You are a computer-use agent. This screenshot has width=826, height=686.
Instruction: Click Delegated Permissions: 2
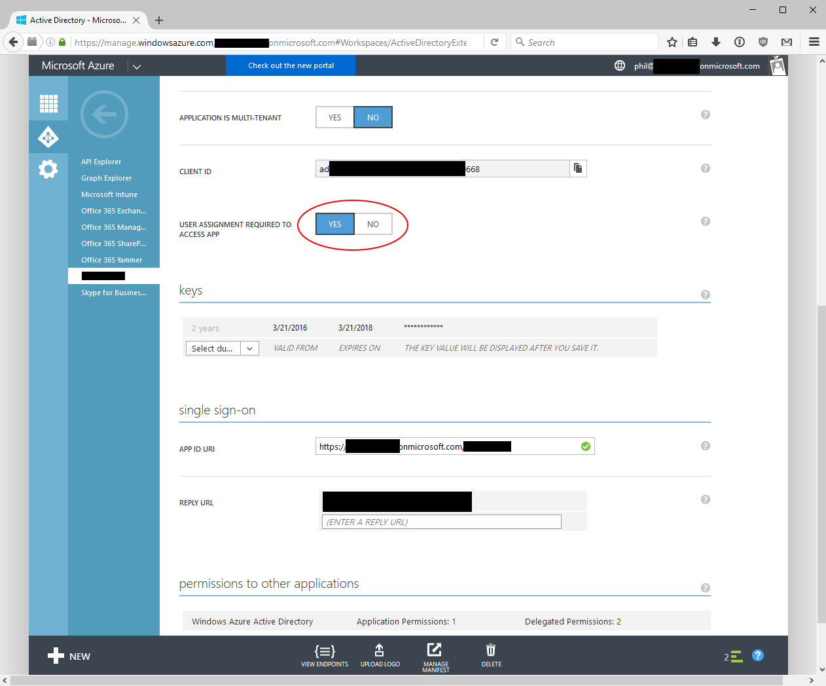[x=573, y=622]
